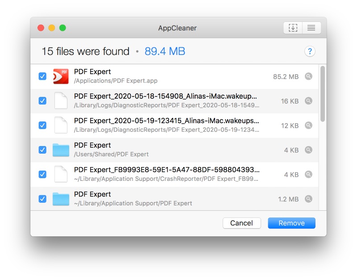Screen dimensions: 357x280
Task: Uncheck the Application Support/PDF Expert checkbox
Action: tap(42, 199)
